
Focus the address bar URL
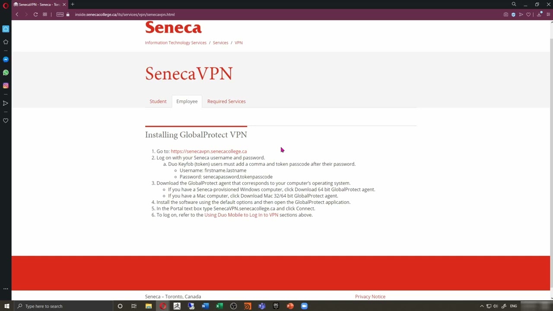point(124,14)
